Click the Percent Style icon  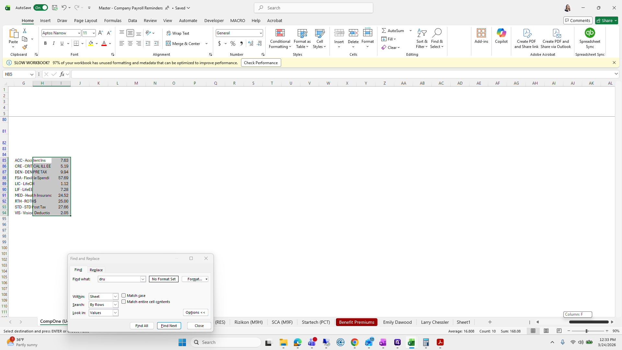point(233,43)
